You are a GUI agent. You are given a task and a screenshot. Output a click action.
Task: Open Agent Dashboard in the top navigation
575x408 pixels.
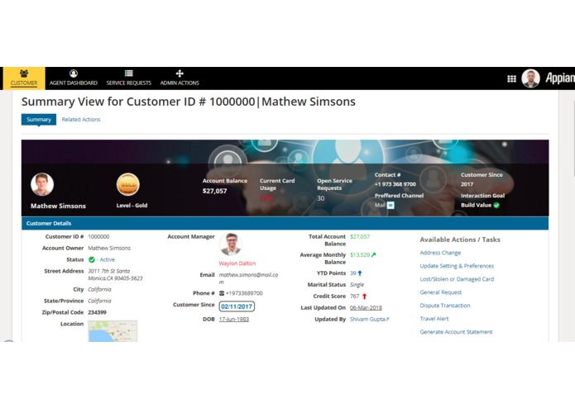(x=74, y=78)
